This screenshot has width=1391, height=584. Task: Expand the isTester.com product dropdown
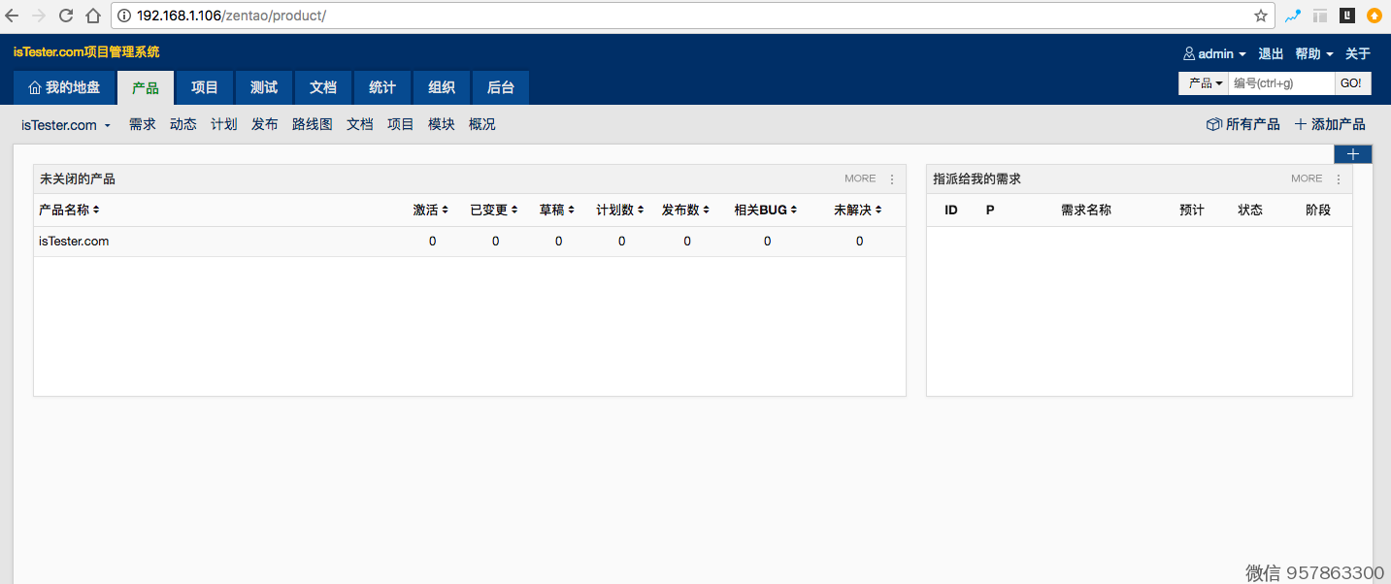tap(66, 125)
